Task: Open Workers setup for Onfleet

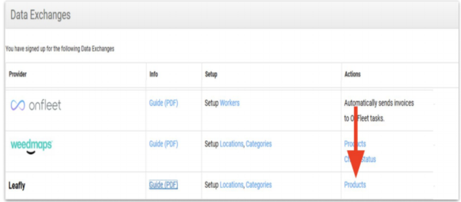Action: [x=229, y=103]
